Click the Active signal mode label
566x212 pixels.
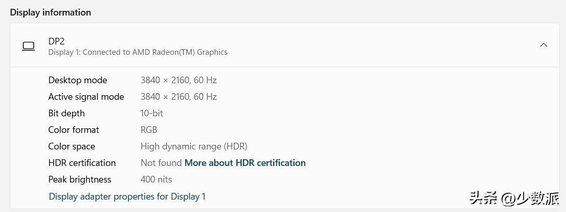pos(86,97)
